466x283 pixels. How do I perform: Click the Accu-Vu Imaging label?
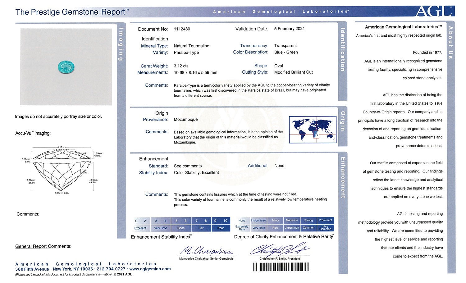click(33, 133)
